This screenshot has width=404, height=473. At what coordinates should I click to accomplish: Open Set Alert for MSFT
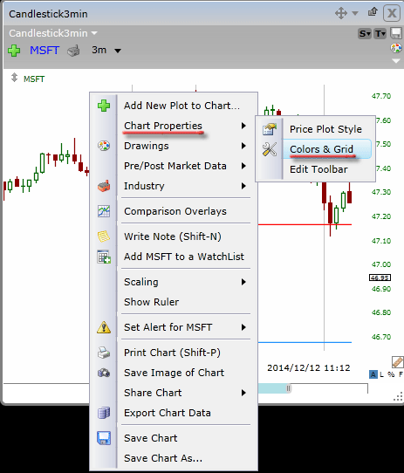[x=168, y=327]
